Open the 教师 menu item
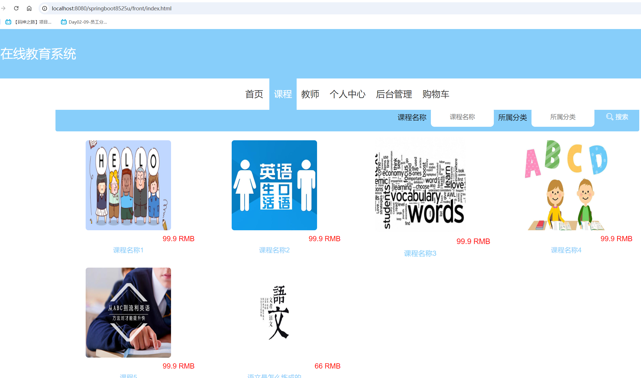 pos(310,94)
